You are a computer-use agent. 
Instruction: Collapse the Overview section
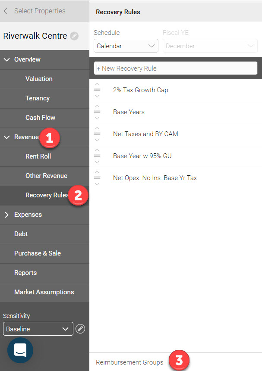[6, 59]
